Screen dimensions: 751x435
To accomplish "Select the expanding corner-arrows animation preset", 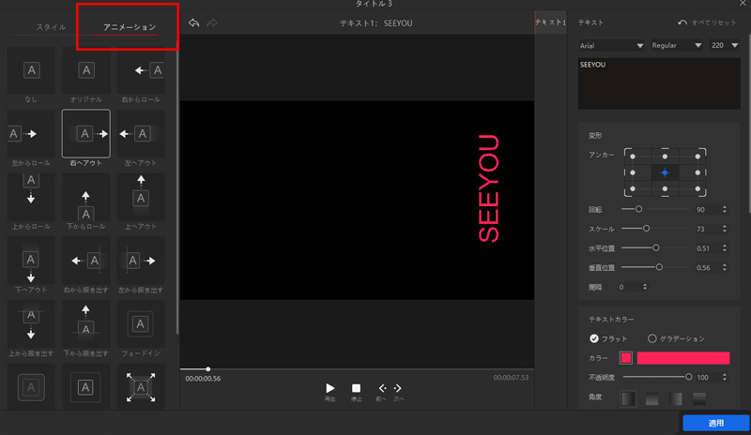I will pyautogui.click(x=141, y=386).
